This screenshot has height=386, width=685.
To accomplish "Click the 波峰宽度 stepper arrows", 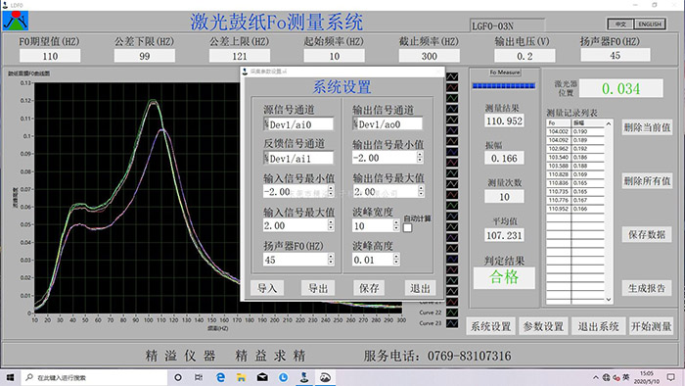I will [396, 225].
